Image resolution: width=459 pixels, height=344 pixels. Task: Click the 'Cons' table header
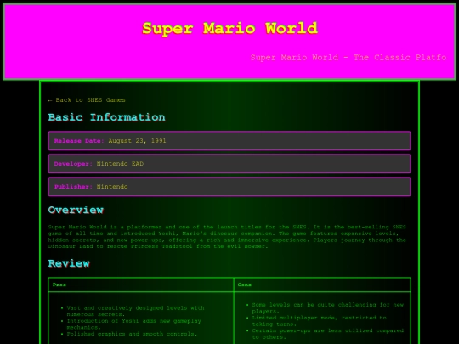coord(323,285)
